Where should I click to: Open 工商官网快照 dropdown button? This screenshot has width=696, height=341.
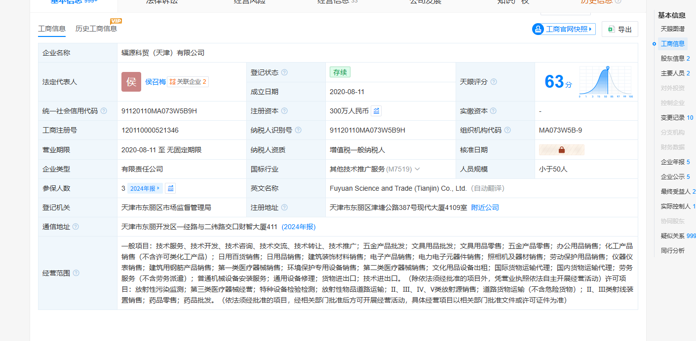pos(564,29)
